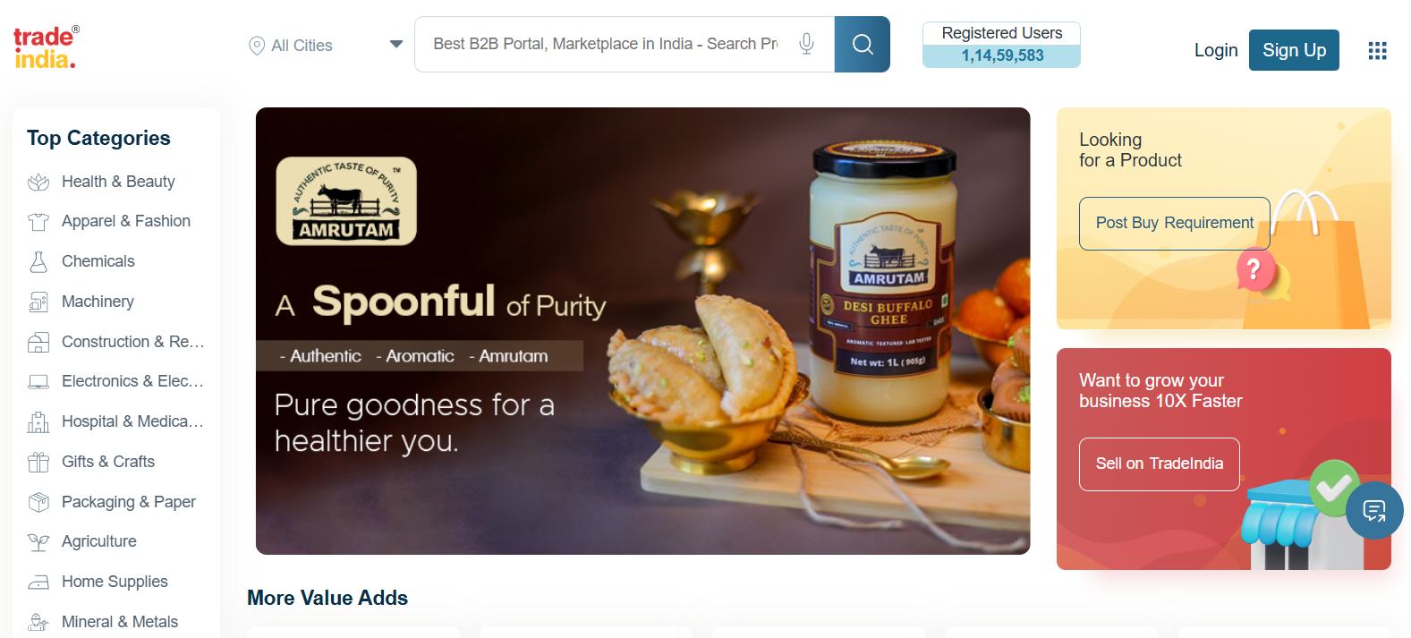
Task: Click the microphone voice search icon
Action: (x=806, y=44)
